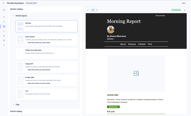The image size is (191, 116).
Task: Toggle the sidebar panel collapse icon
Action: (4, 10)
